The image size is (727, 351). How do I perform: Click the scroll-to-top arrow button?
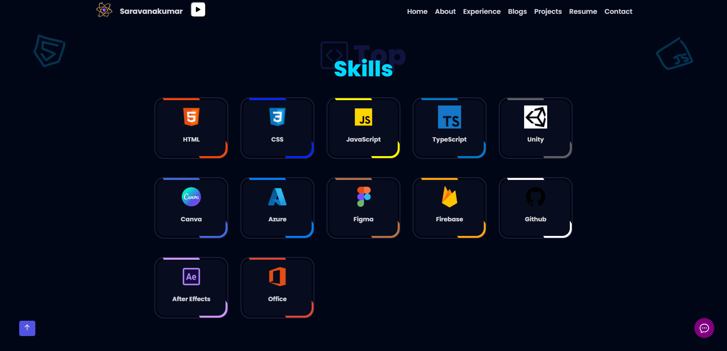coord(27,328)
